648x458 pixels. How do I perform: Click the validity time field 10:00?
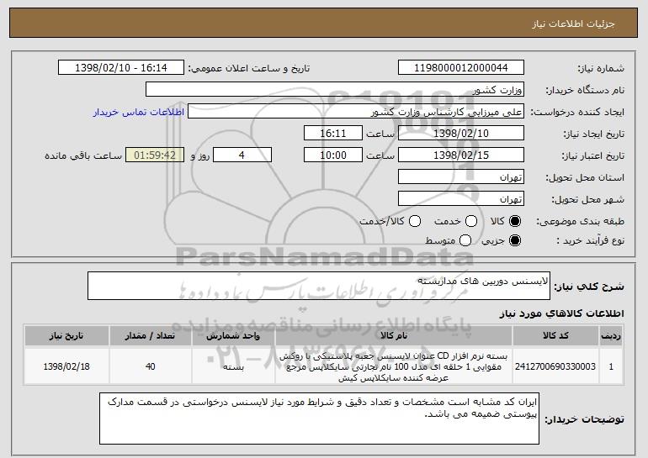333,155
